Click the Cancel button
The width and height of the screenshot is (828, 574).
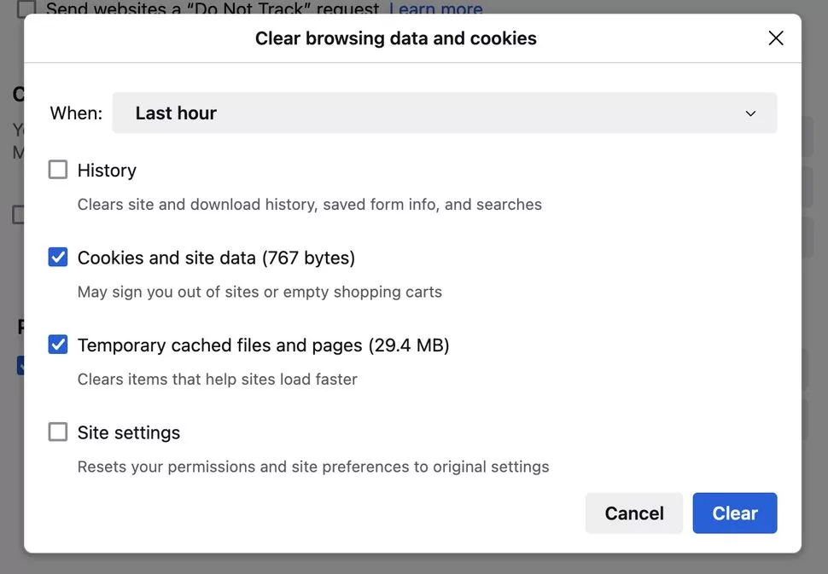[x=633, y=513]
